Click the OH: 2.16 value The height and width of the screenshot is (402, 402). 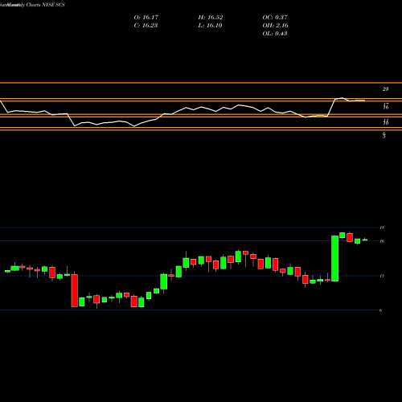pyautogui.click(x=275, y=25)
